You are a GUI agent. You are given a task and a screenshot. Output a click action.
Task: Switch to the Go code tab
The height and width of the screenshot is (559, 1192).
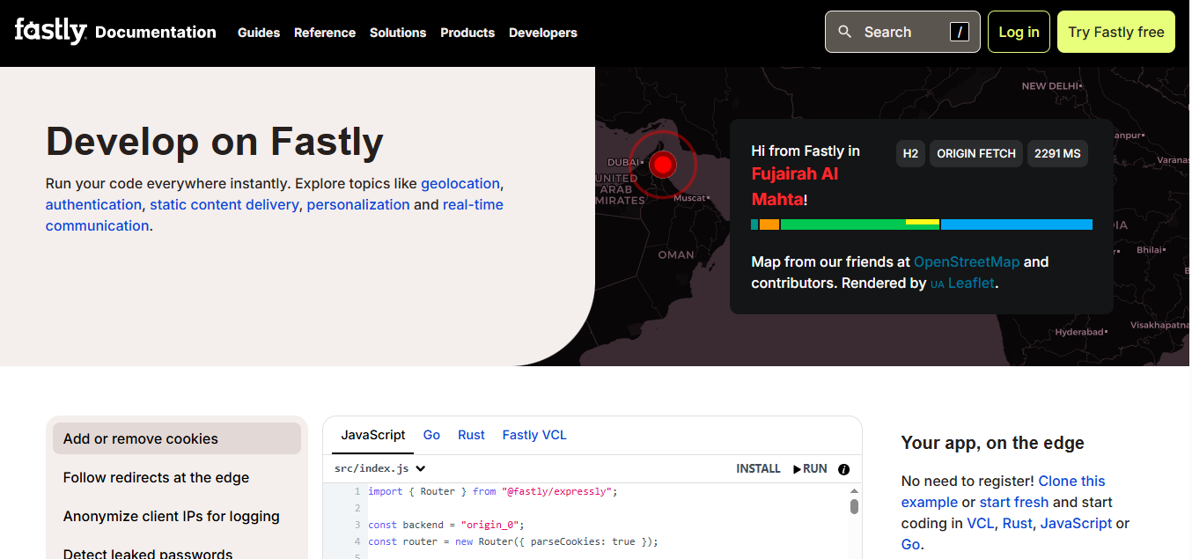click(431, 435)
